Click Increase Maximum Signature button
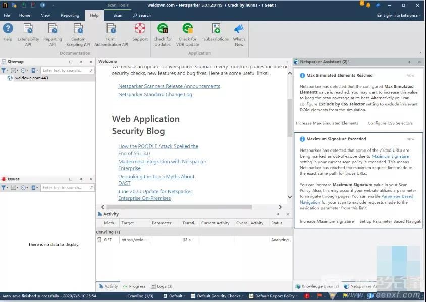426x302 pixels. pyautogui.click(x=327, y=221)
